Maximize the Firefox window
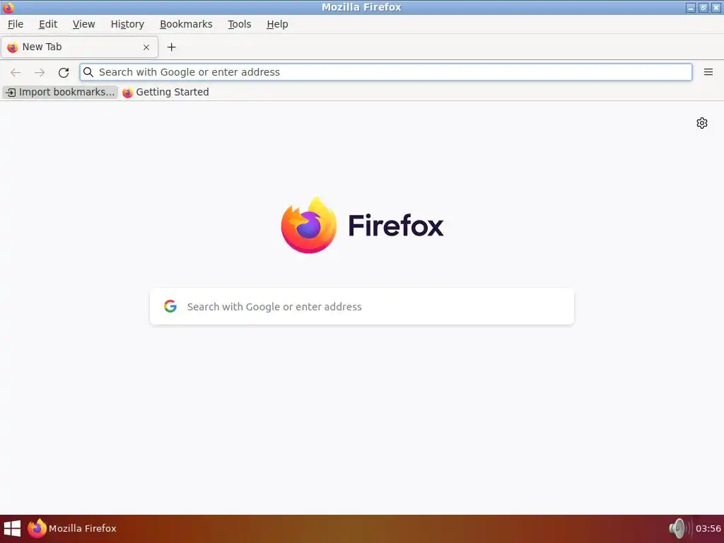The image size is (724, 543). click(x=703, y=7)
